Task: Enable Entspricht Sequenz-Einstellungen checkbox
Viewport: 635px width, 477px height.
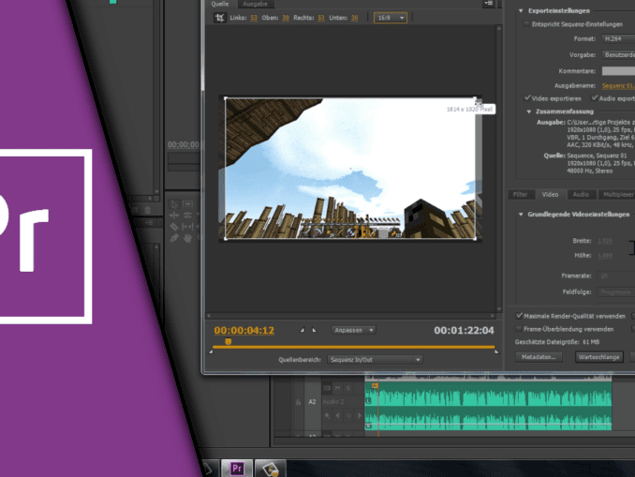Action: pyautogui.click(x=525, y=24)
